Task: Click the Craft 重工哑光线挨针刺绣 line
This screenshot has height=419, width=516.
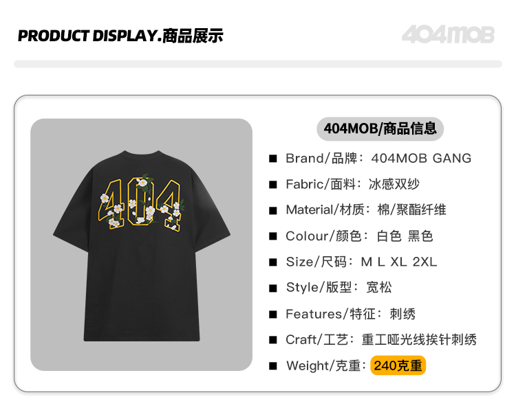Action: [381, 340]
